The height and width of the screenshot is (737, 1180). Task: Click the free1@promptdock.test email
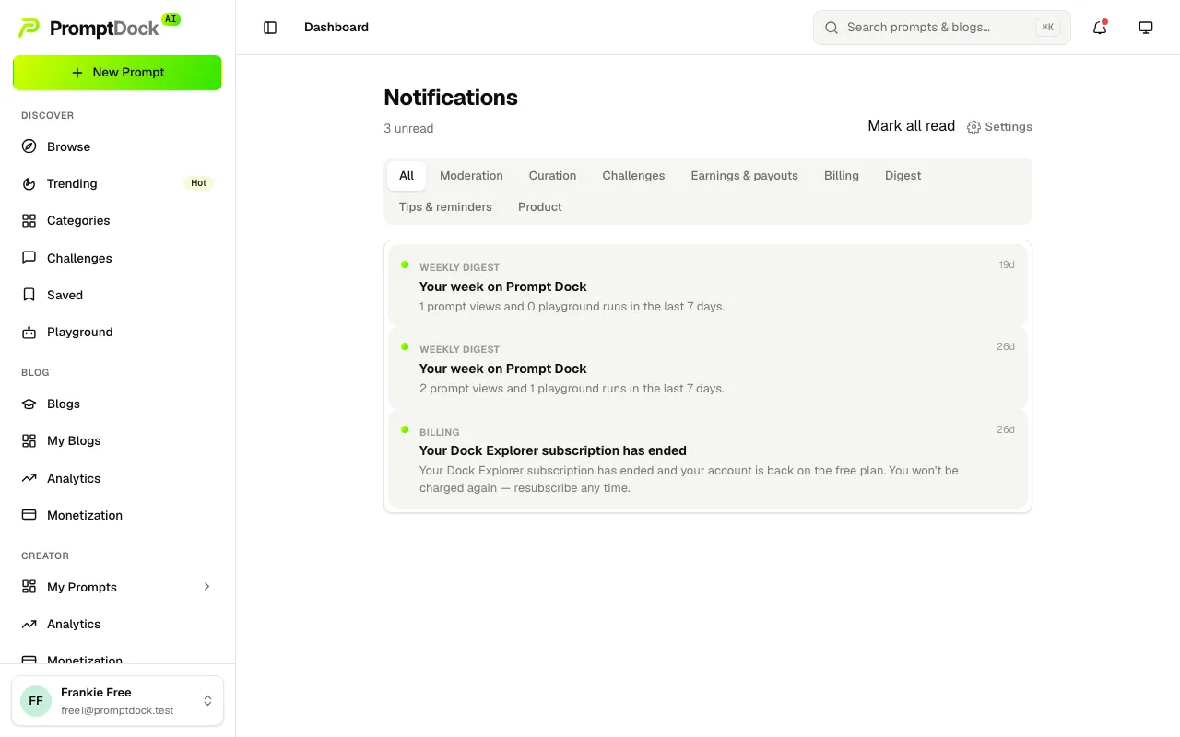click(117, 710)
